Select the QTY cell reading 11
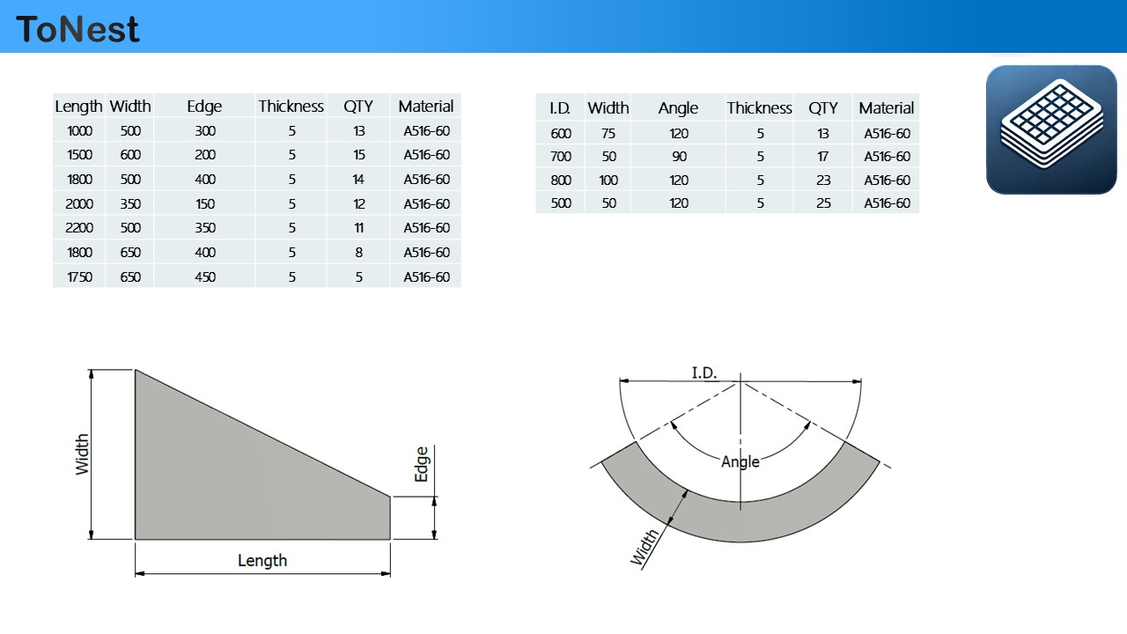Viewport: 1127px width, 634px height. (x=358, y=228)
